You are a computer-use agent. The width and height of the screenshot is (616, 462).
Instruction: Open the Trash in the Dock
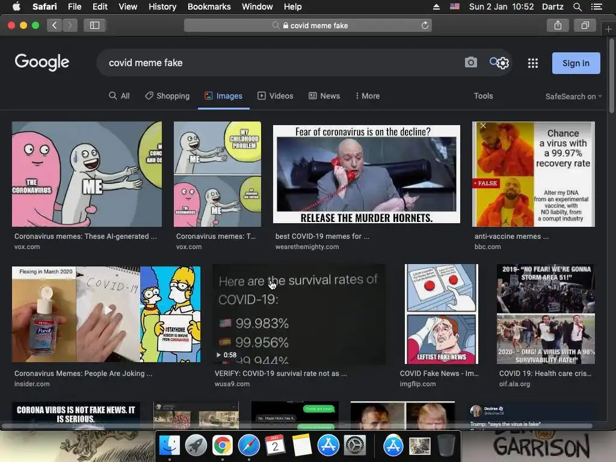click(446, 446)
